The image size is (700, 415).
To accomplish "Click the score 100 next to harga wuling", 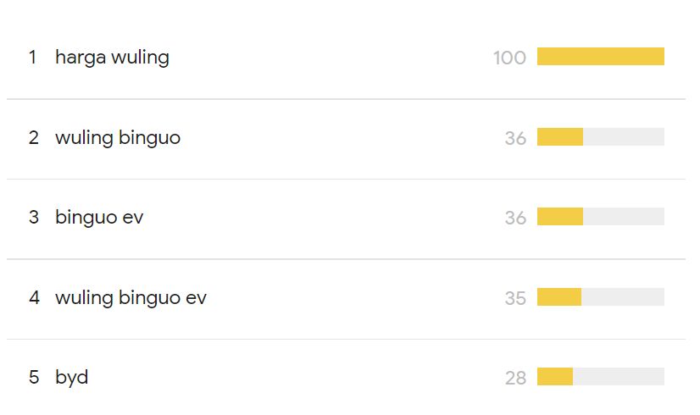I will click(x=509, y=58).
